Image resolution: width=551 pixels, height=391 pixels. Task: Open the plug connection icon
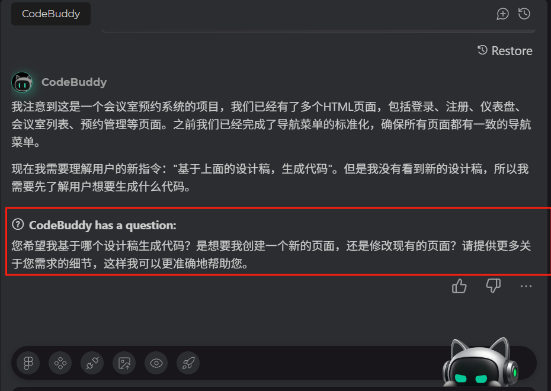pyautogui.click(x=92, y=363)
